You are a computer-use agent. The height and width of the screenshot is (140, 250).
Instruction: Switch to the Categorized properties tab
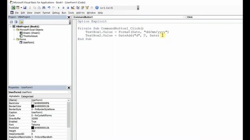pyautogui.click(x=27, y=96)
